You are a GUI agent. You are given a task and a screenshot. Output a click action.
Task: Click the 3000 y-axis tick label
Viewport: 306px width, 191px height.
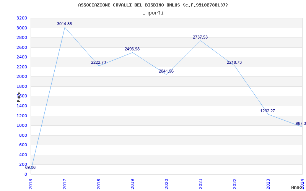click(22, 28)
